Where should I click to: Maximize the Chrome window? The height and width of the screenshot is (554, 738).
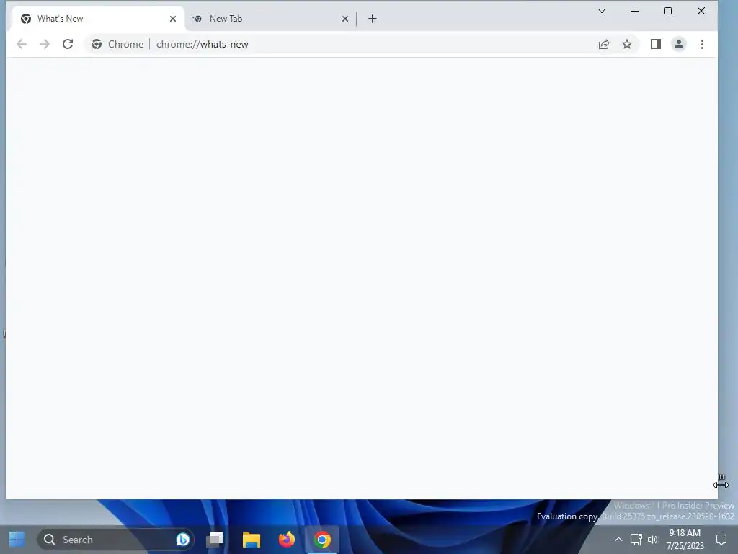click(668, 11)
